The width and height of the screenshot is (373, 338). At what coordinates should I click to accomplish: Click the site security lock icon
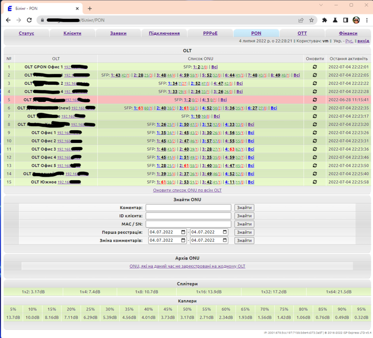(42, 20)
